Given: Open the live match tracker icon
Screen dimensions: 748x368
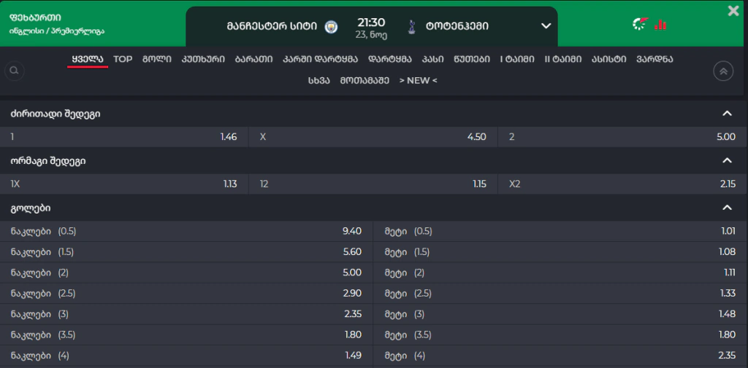Looking at the screenshot, I should pyautogui.click(x=640, y=24).
